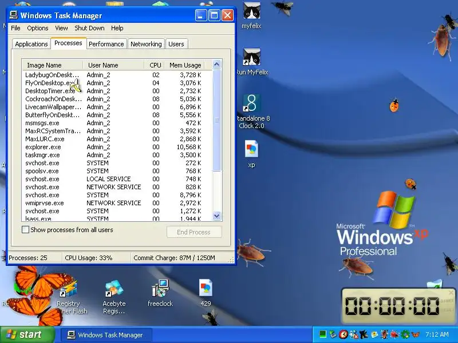The image size is (458, 343).
Task: Click the process list scrollbar thumb
Action: (217, 120)
